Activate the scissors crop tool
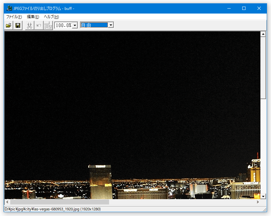This screenshot has height=216, width=271. pyautogui.click(x=29, y=25)
